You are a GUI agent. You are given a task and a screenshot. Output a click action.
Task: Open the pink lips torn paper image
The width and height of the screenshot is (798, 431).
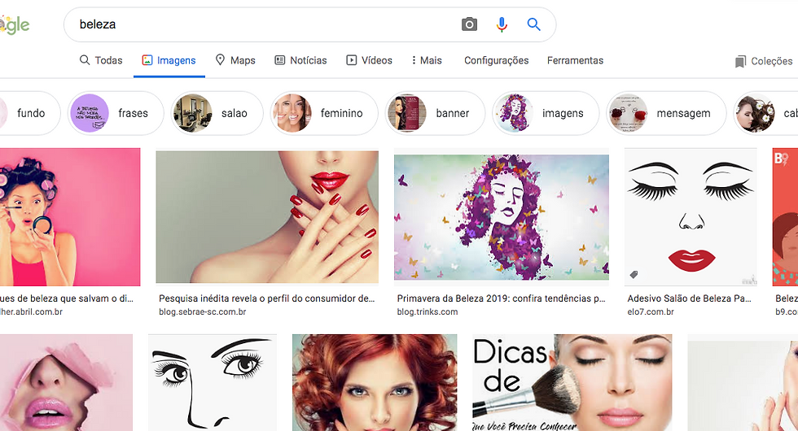pyautogui.click(x=66, y=382)
